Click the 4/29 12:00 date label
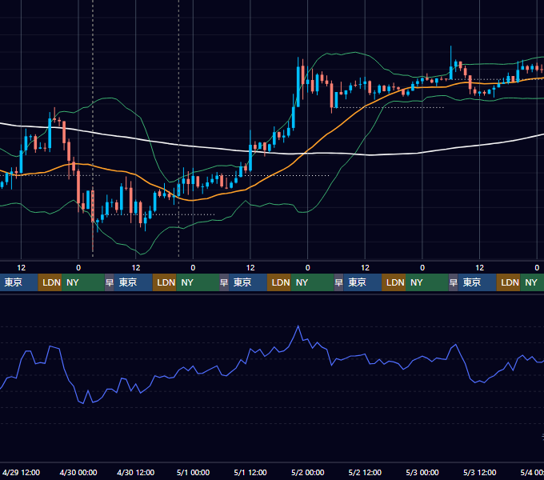Image resolution: width=544 pixels, height=480 pixels. (x=21, y=472)
